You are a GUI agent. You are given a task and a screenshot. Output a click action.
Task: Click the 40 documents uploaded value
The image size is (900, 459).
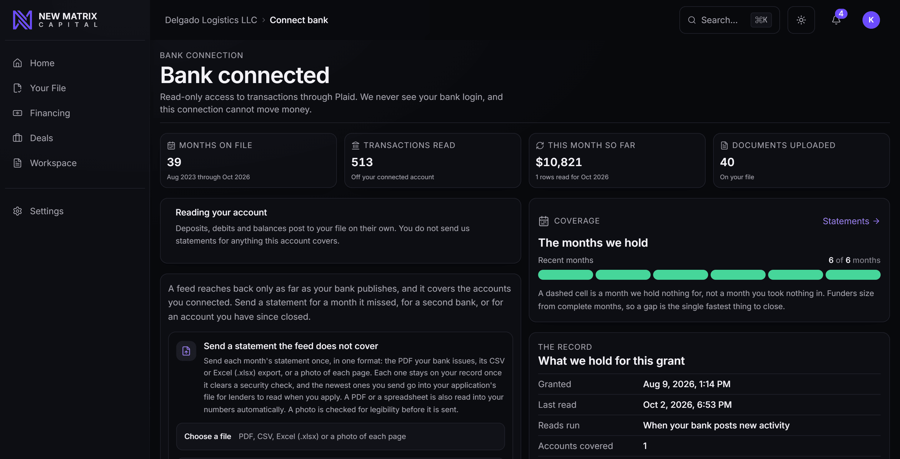727,162
